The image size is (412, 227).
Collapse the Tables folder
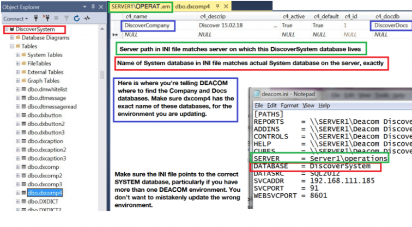point(12,46)
